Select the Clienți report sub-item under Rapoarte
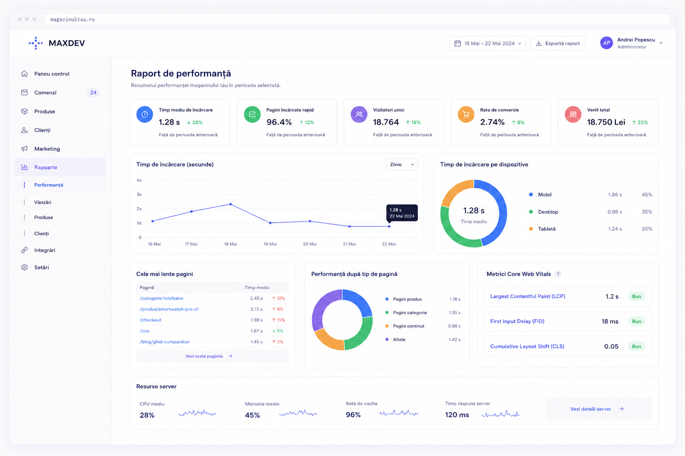Screen dimensions: 685x456 pyautogui.click(x=41, y=233)
